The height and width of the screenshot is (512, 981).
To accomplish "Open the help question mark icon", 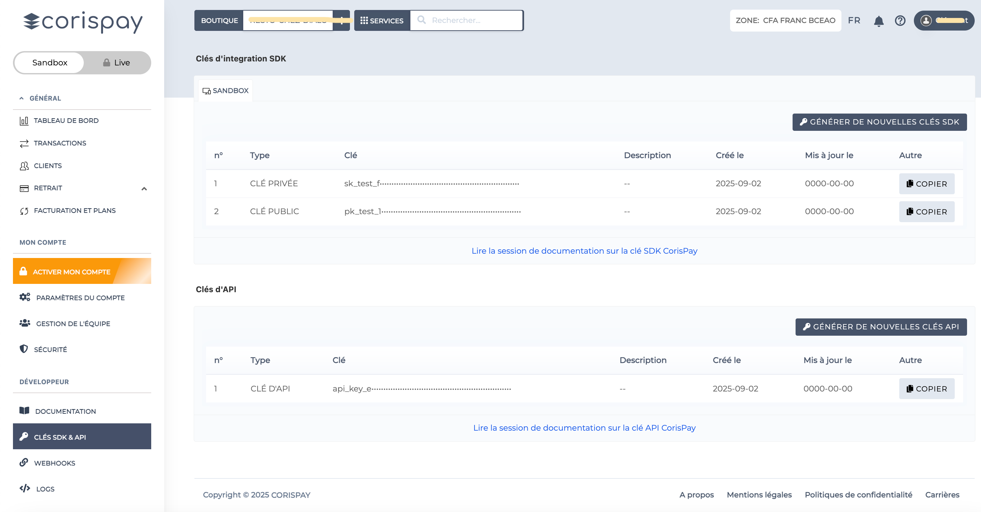I will click(x=900, y=21).
